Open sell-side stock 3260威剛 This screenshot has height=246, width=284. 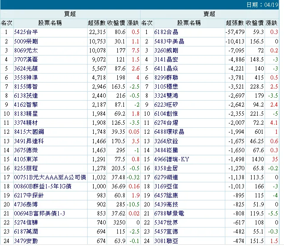(166, 50)
